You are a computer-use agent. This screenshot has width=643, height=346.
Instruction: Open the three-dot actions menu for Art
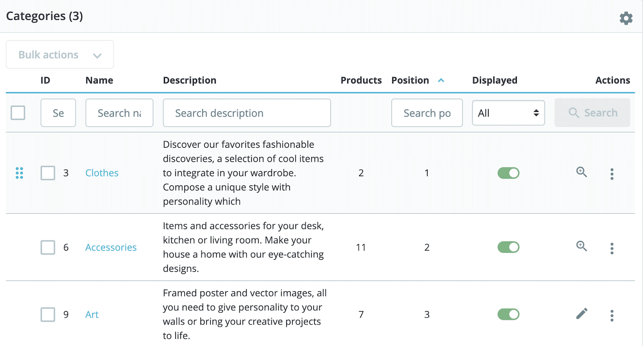[612, 315]
